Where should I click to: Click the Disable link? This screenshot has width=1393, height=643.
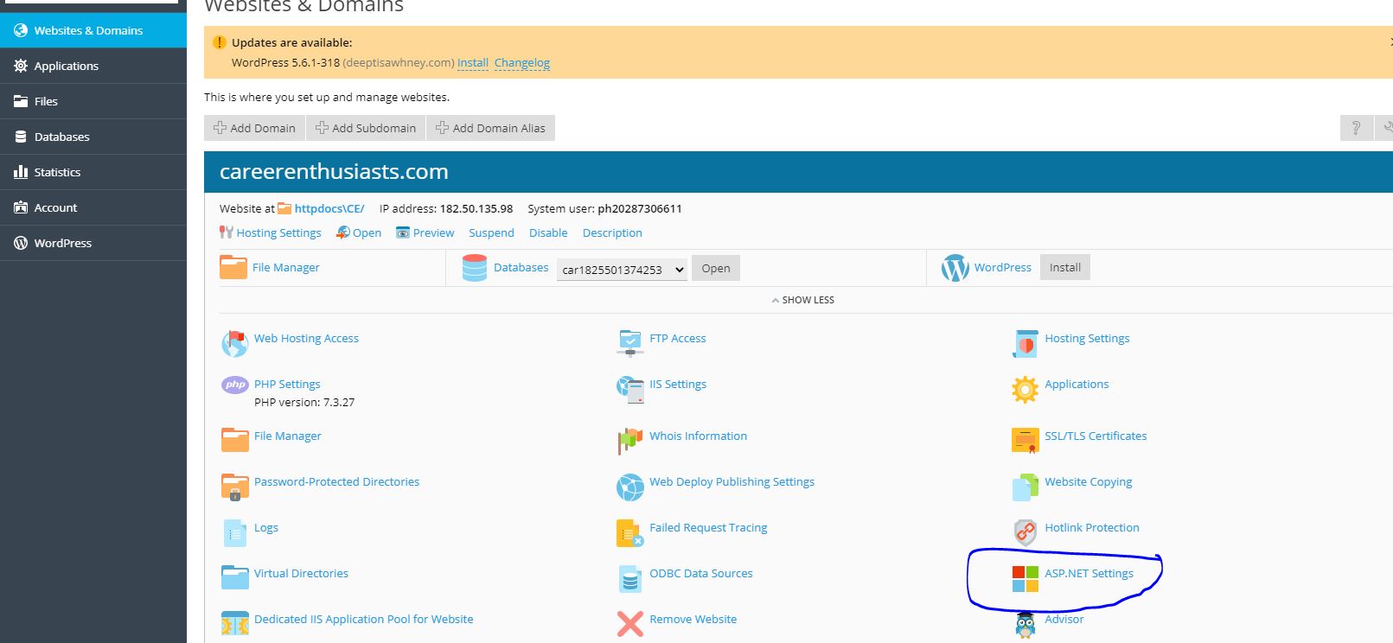point(548,232)
